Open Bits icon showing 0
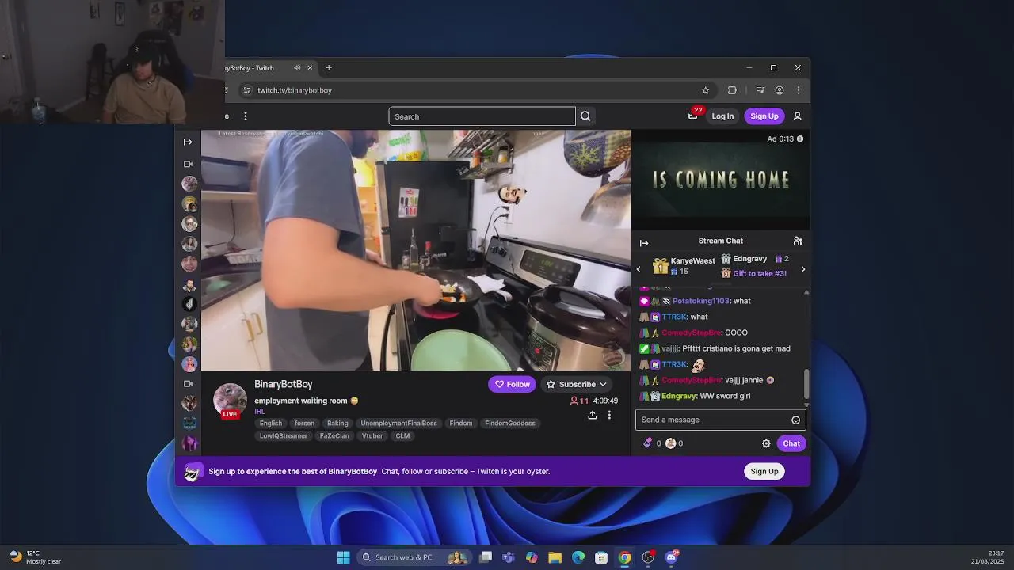The image size is (1014, 570). coord(647,443)
